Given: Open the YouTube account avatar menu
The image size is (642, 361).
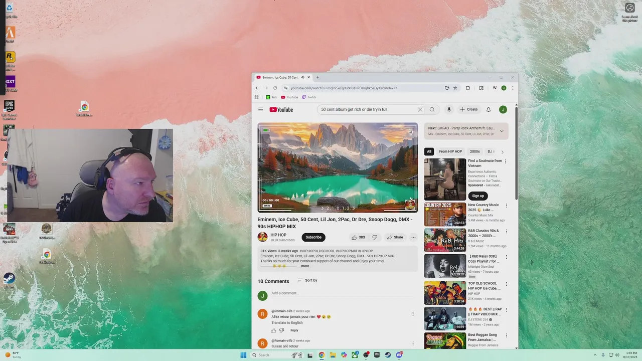Looking at the screenshot, I should 503,109.
